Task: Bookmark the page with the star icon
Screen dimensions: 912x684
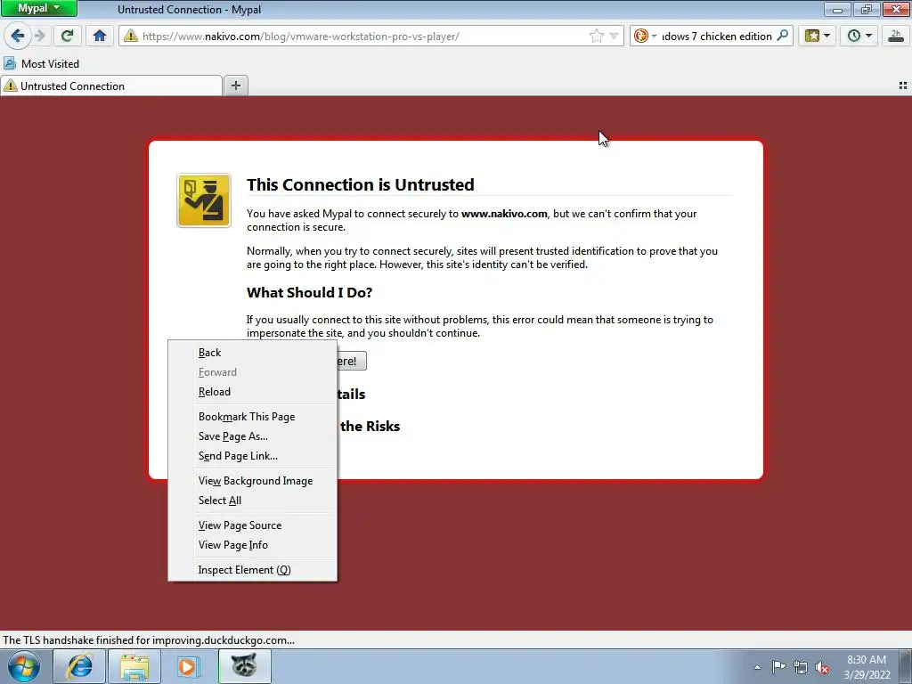Action: pos(596,36)
